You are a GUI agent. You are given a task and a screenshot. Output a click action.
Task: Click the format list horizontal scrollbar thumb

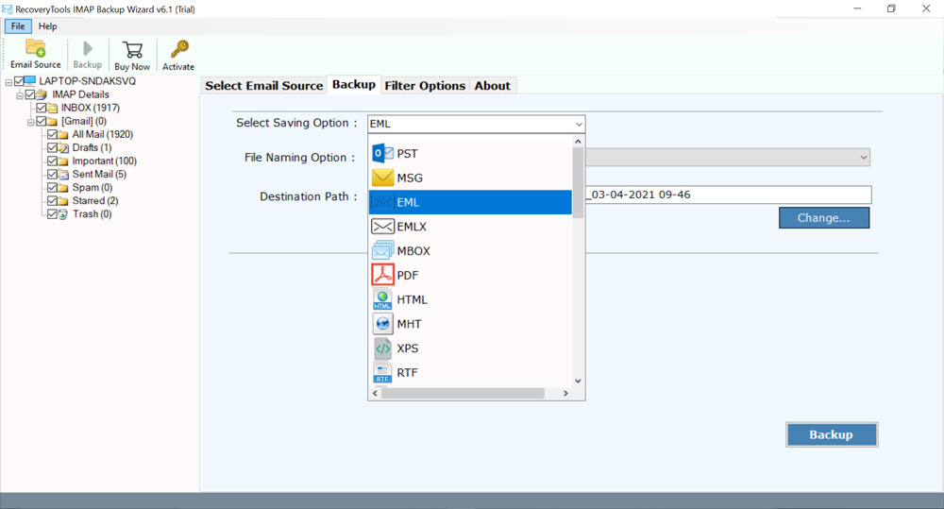463,394
